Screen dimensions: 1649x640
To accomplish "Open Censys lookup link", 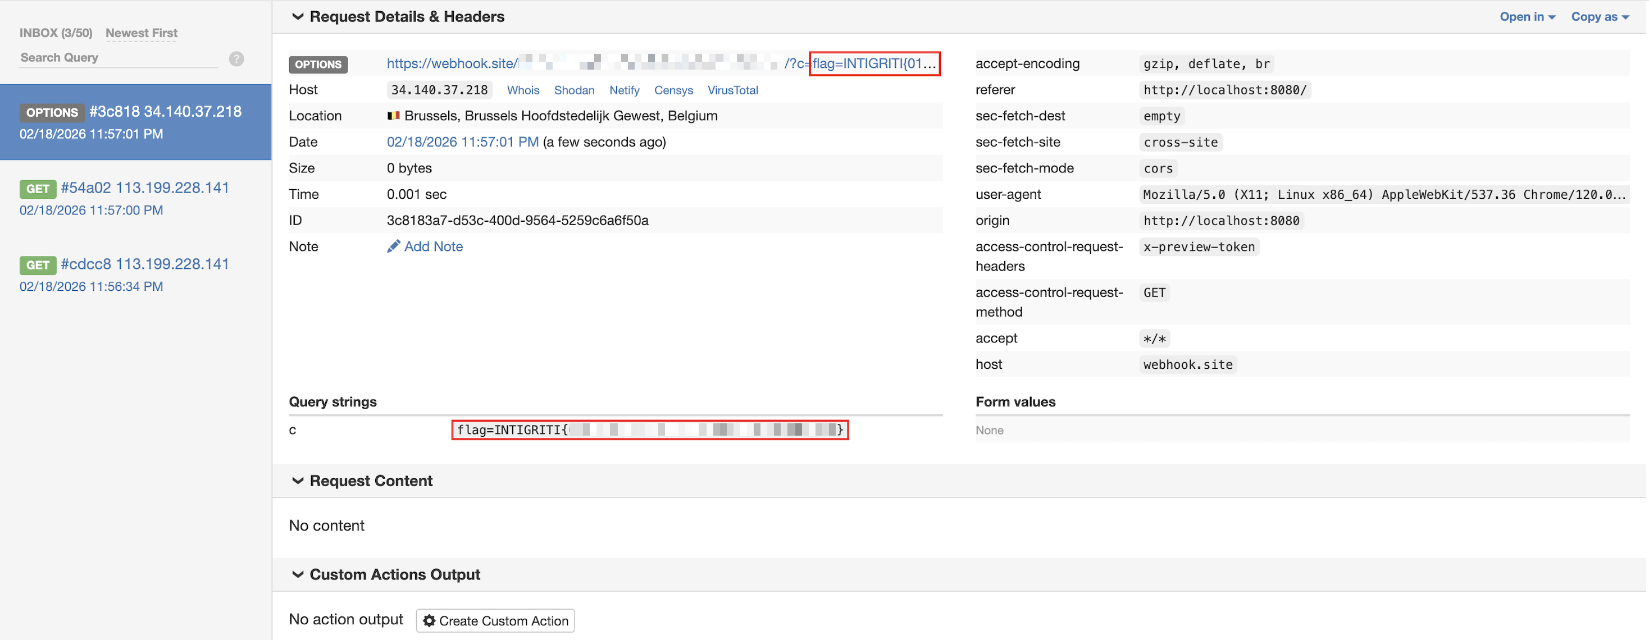I will click(673, 90).
